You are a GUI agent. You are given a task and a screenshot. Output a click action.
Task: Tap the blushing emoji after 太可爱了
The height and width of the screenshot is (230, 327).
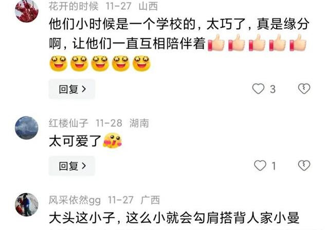coord(113,141)
